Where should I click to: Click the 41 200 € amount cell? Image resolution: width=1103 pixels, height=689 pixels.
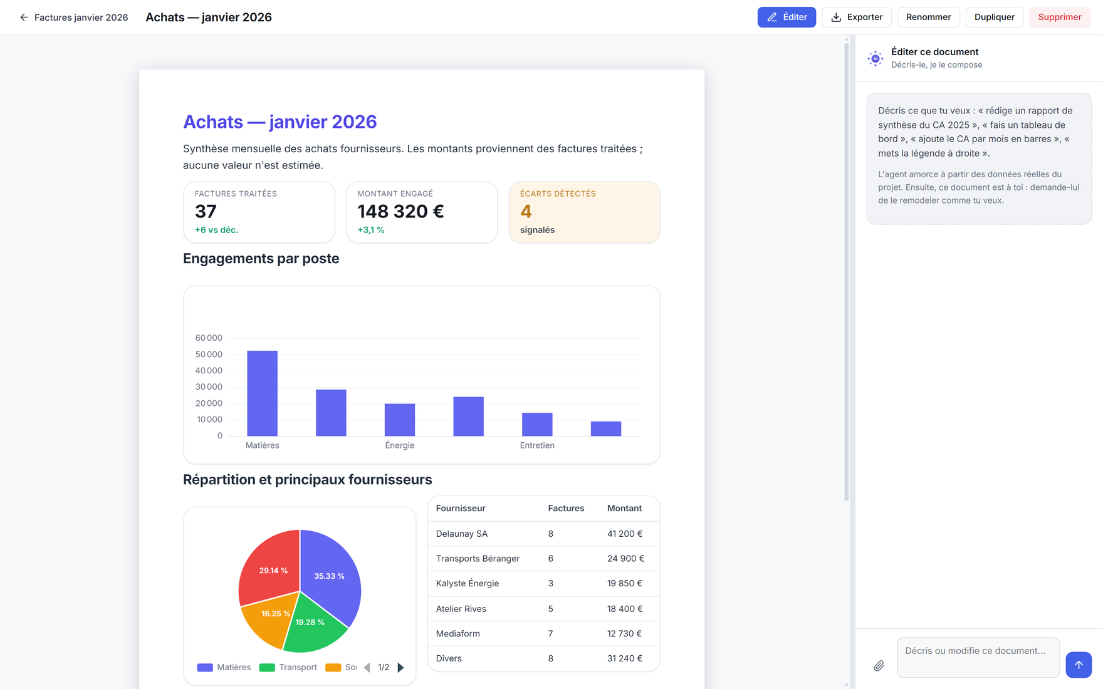625,534
